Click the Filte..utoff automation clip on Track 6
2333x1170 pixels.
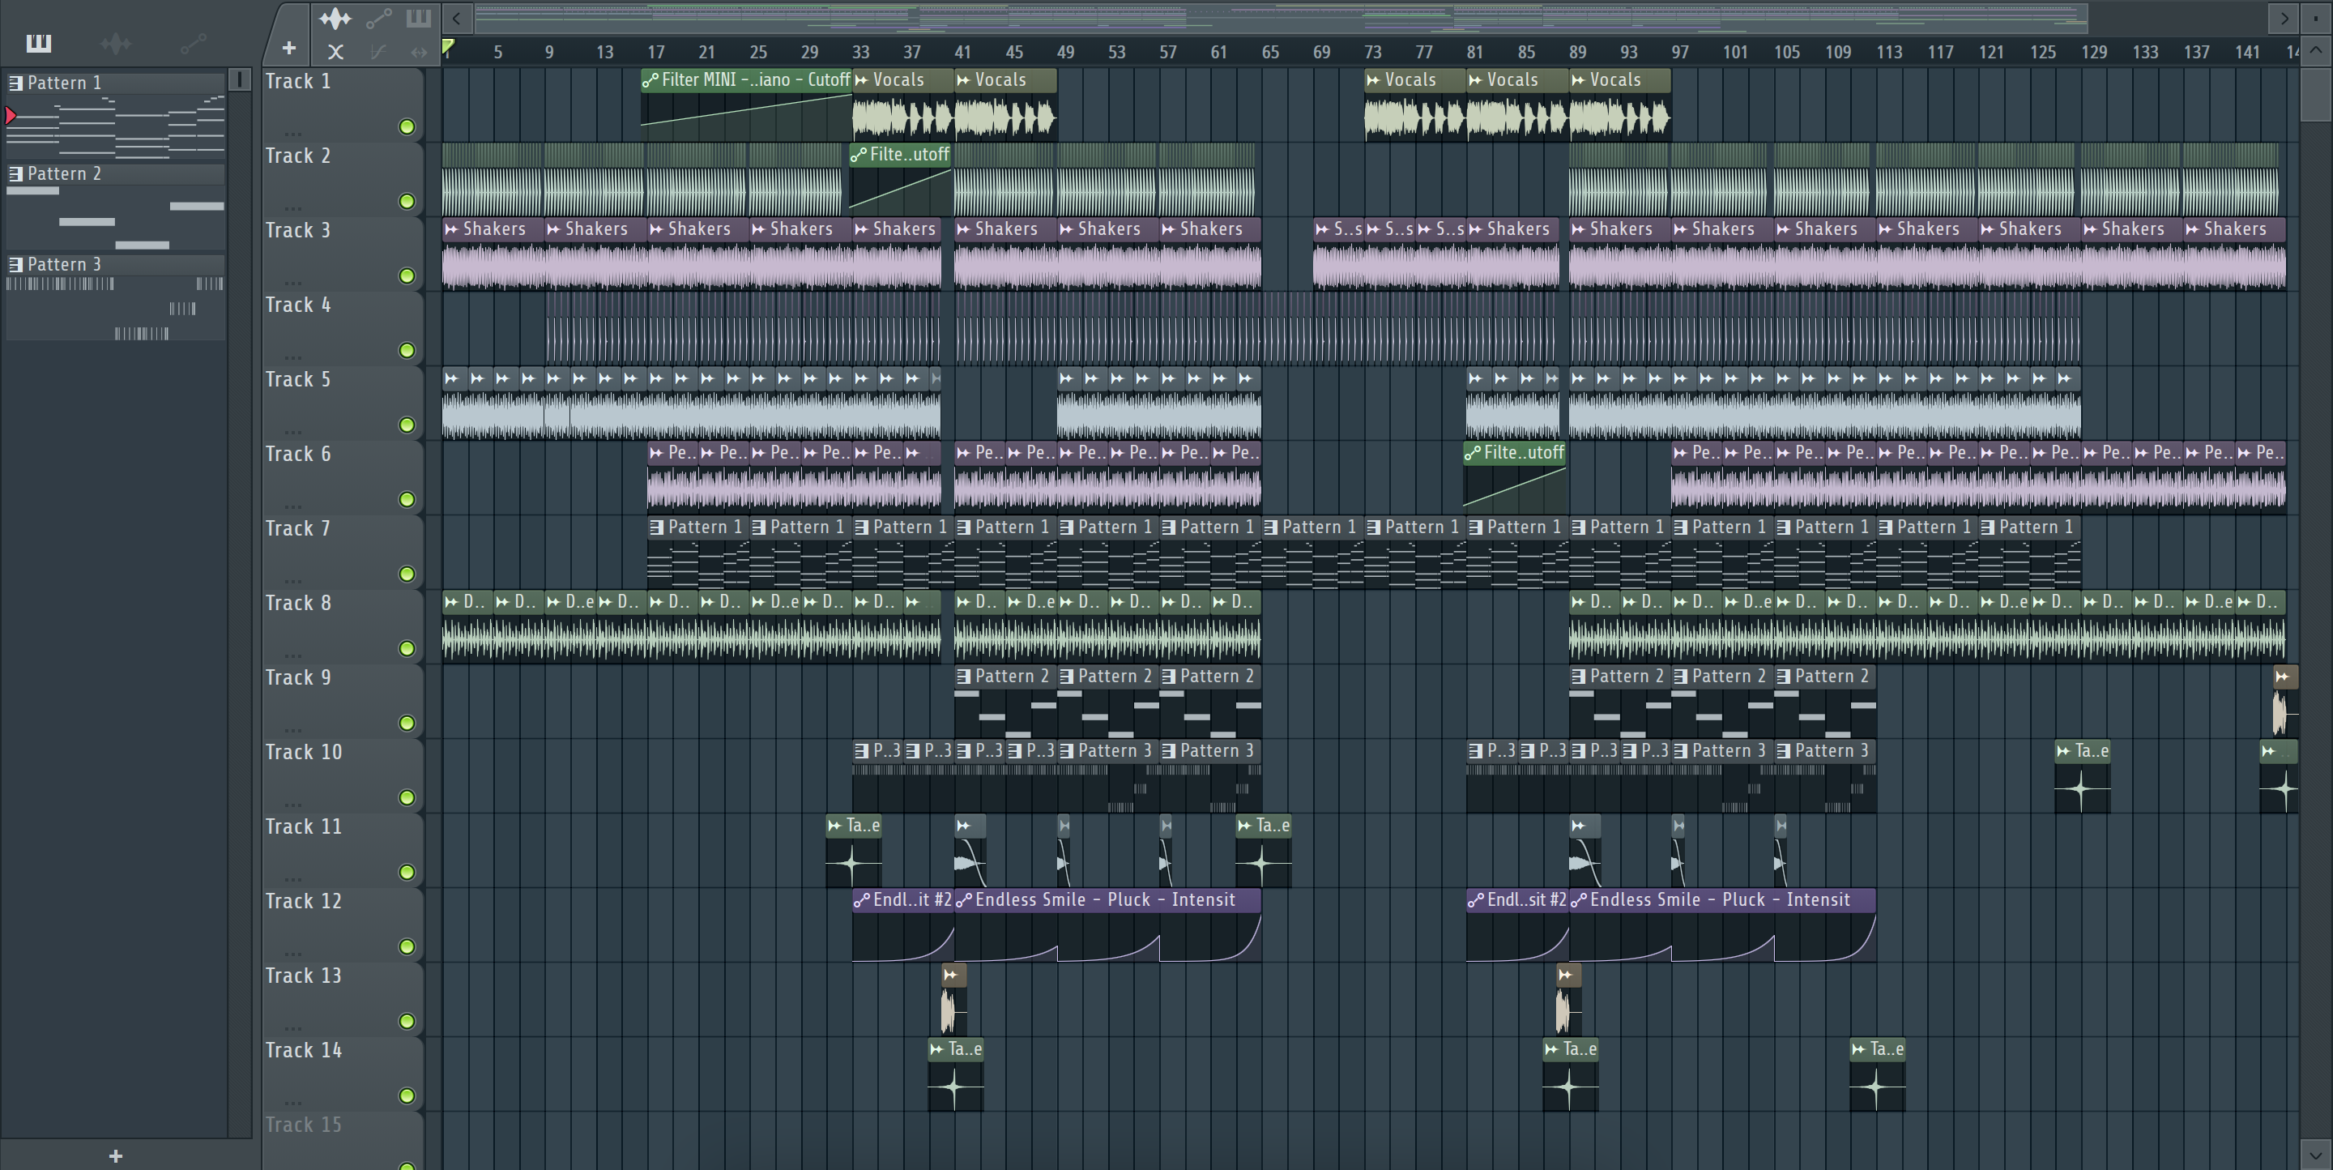[x=1514, y=476]
